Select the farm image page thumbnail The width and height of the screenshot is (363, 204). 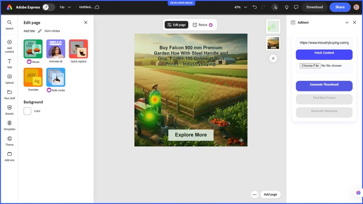[273, 43]
